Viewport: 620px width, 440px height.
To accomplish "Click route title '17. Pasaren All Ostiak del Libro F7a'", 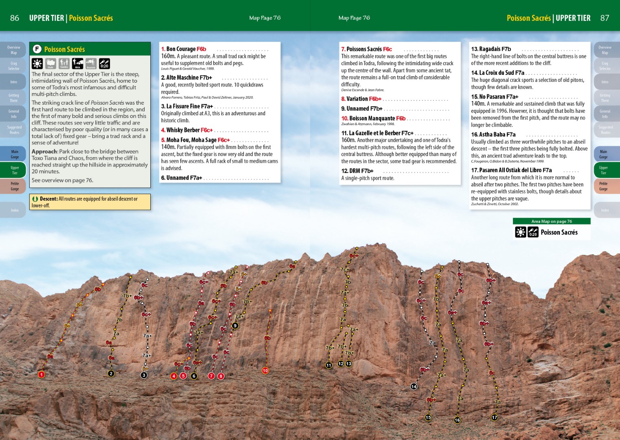I will click(512, 170).
